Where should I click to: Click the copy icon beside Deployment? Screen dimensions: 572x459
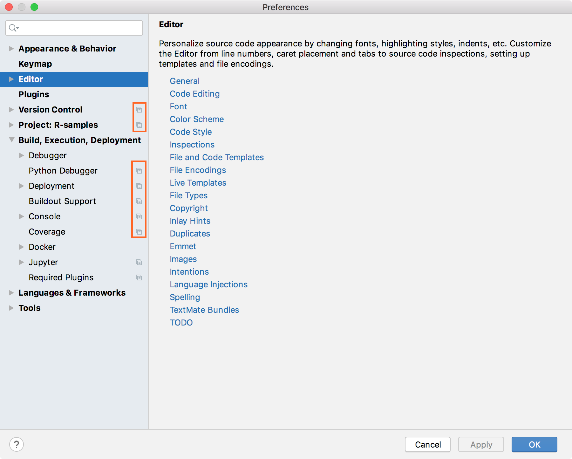click(139, 186)
